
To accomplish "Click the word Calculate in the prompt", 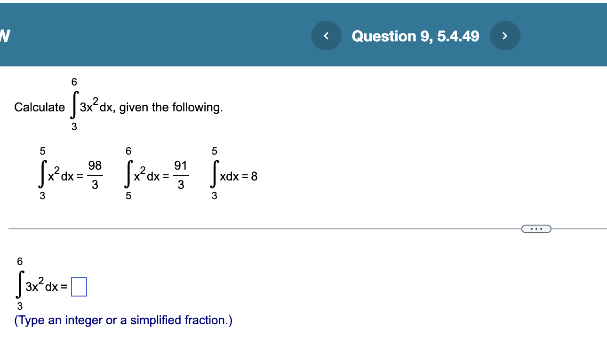I will 40,107.
